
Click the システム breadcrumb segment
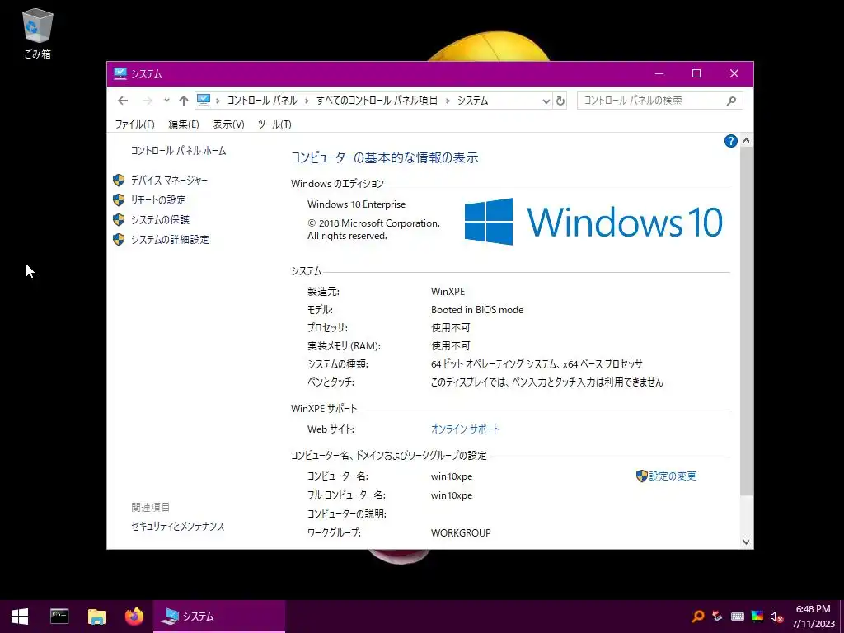472,101
